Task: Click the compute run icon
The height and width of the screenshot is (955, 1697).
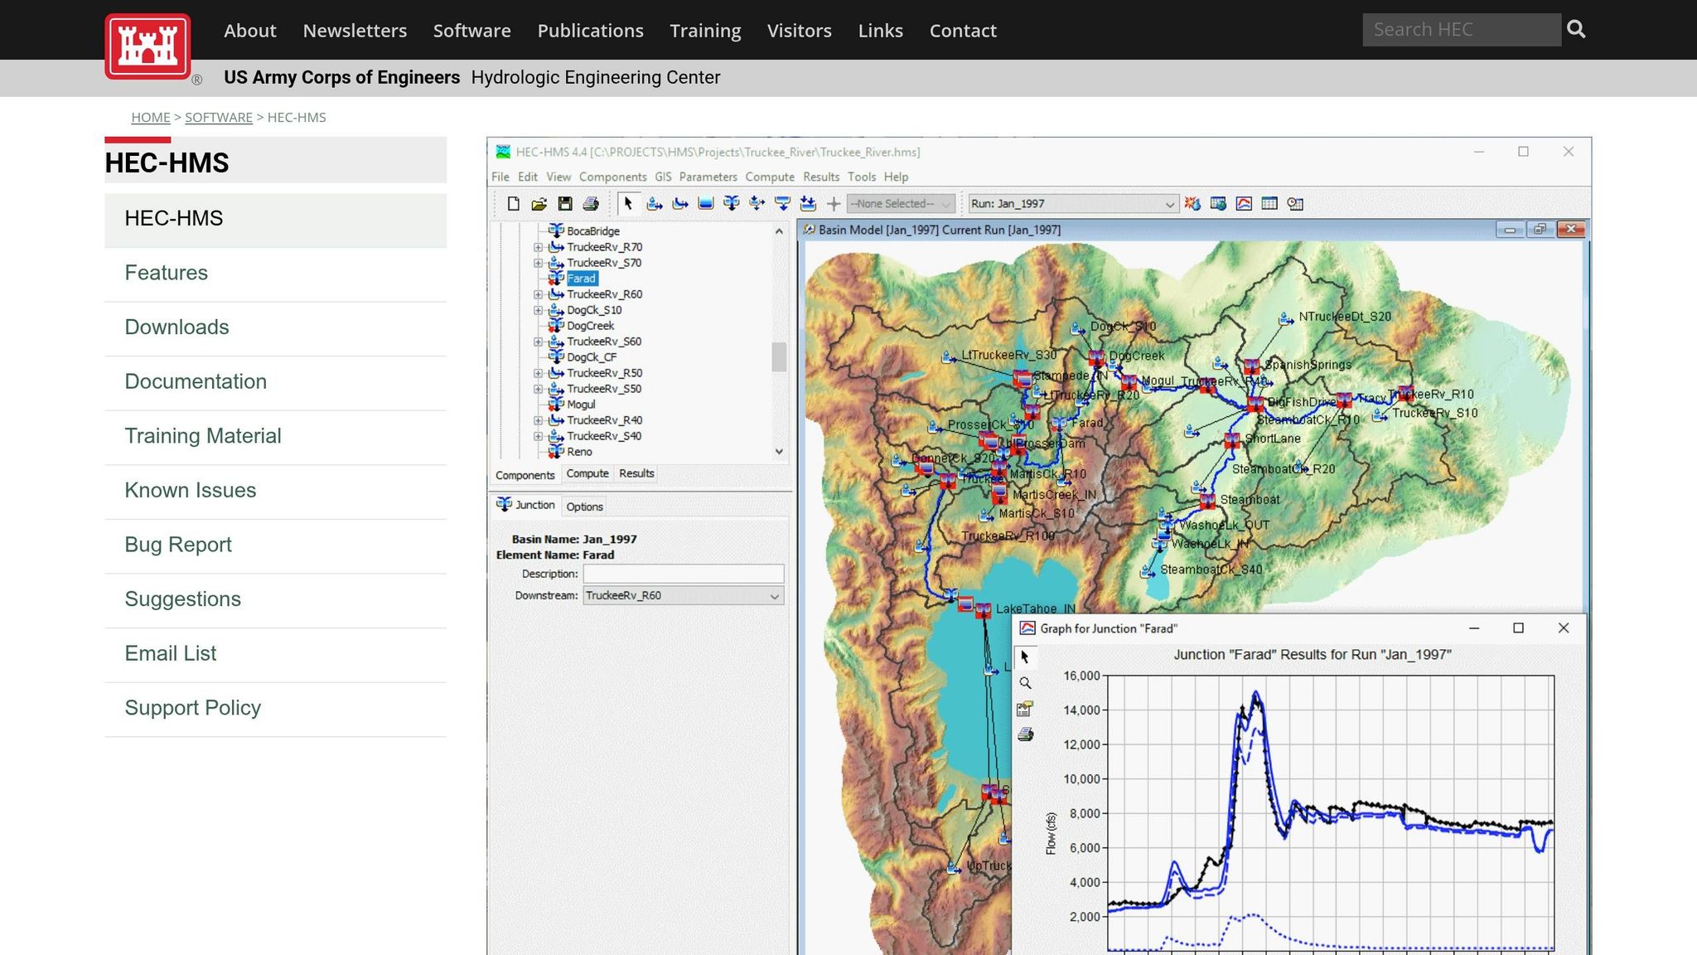Action: click(x=1192, y=204)
